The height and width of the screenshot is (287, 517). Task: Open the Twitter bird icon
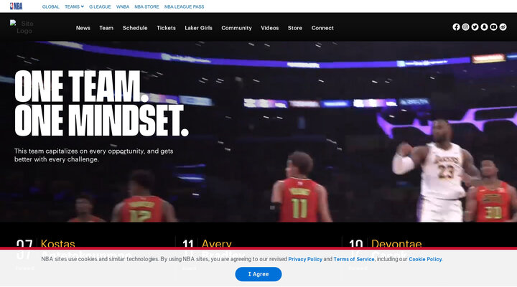pos(475,27)
